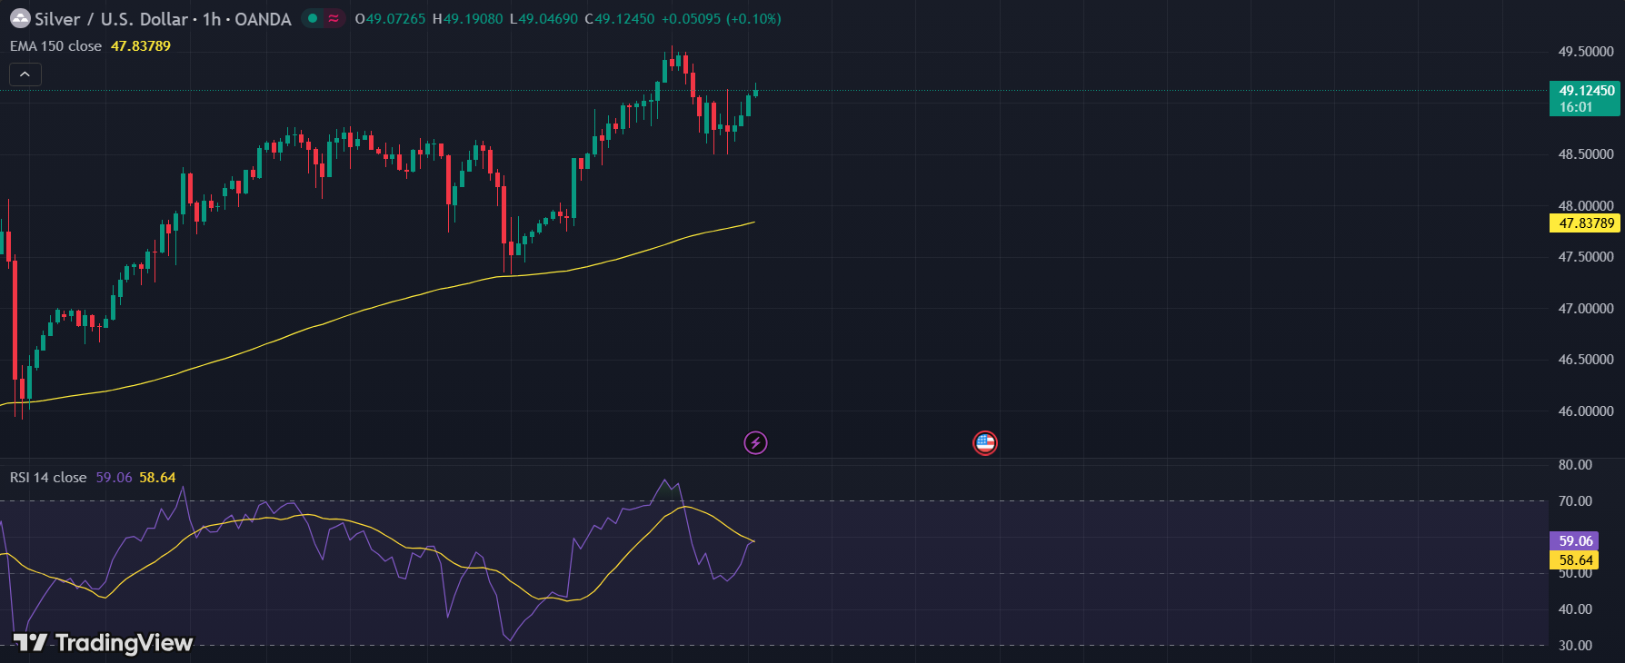Open the US flag economic event marker
The height and width of the screenshot is (663, 1625).
tap(985, 442)
